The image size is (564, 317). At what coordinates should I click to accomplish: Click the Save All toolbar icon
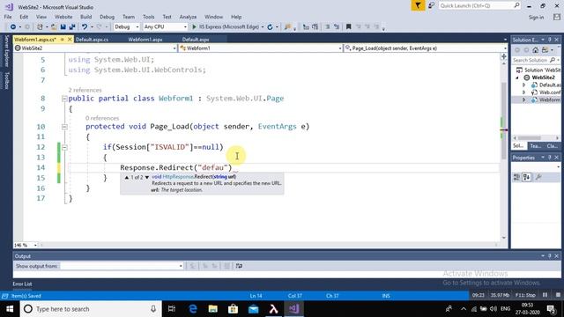(x=72, y=27)
